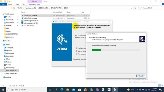164x92 pixels.
Task: Sort files by Name column
Action: point(23,12)
